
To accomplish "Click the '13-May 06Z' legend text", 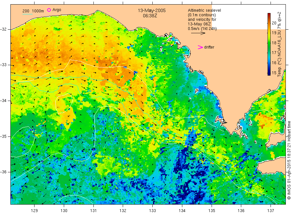I will pos(199,24).
